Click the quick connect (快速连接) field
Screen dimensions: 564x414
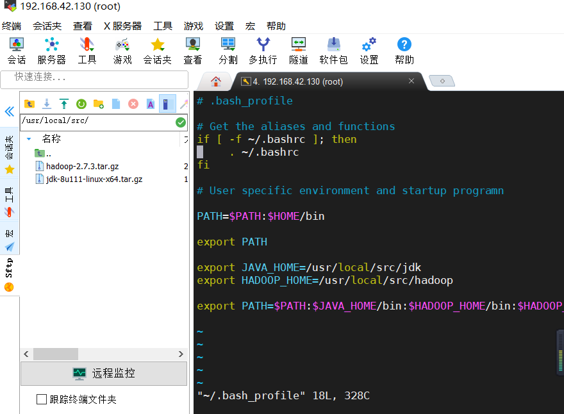(x=94, y=79)
